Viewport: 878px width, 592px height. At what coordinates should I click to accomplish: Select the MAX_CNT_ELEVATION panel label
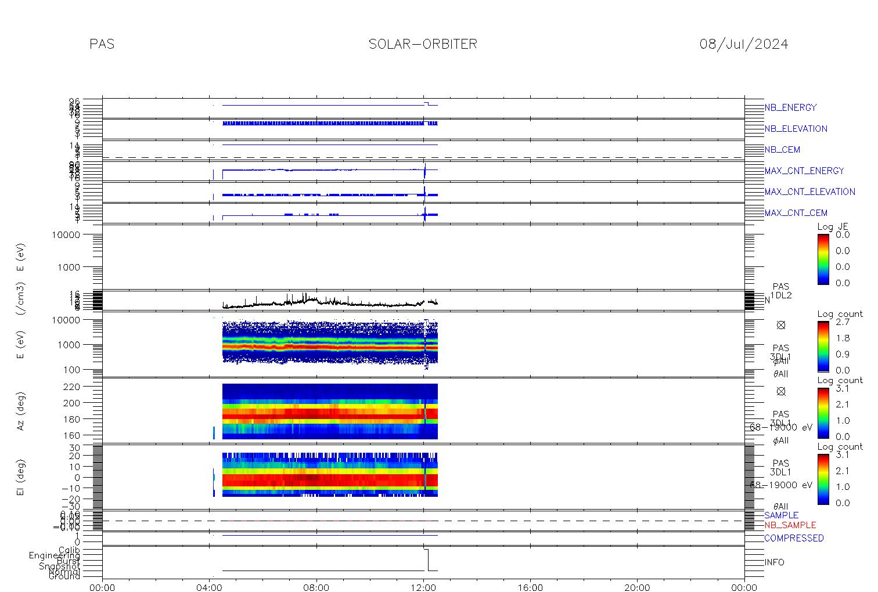pyautogui.click(x=809, y=192)
